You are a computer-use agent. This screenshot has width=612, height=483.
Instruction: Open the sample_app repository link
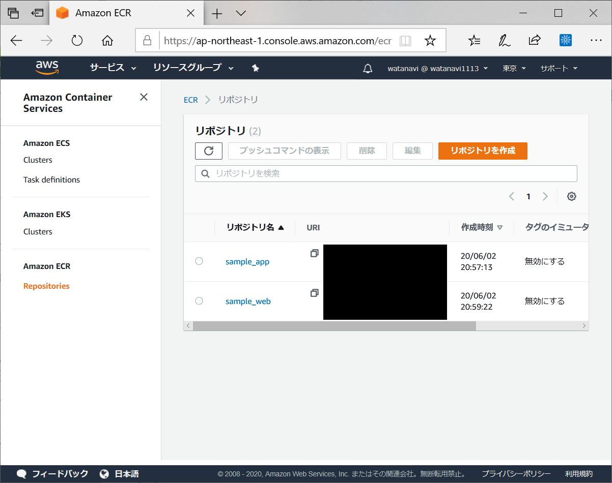coord(247,262)
